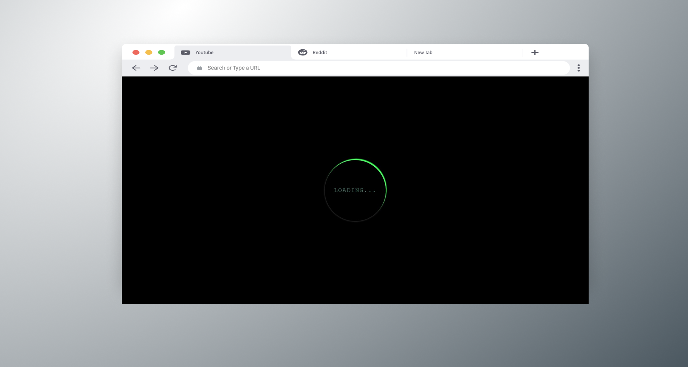Reload the page with the refresh icon
The height and width of the screenshot is (367, 688).
[x=173, y=68]
